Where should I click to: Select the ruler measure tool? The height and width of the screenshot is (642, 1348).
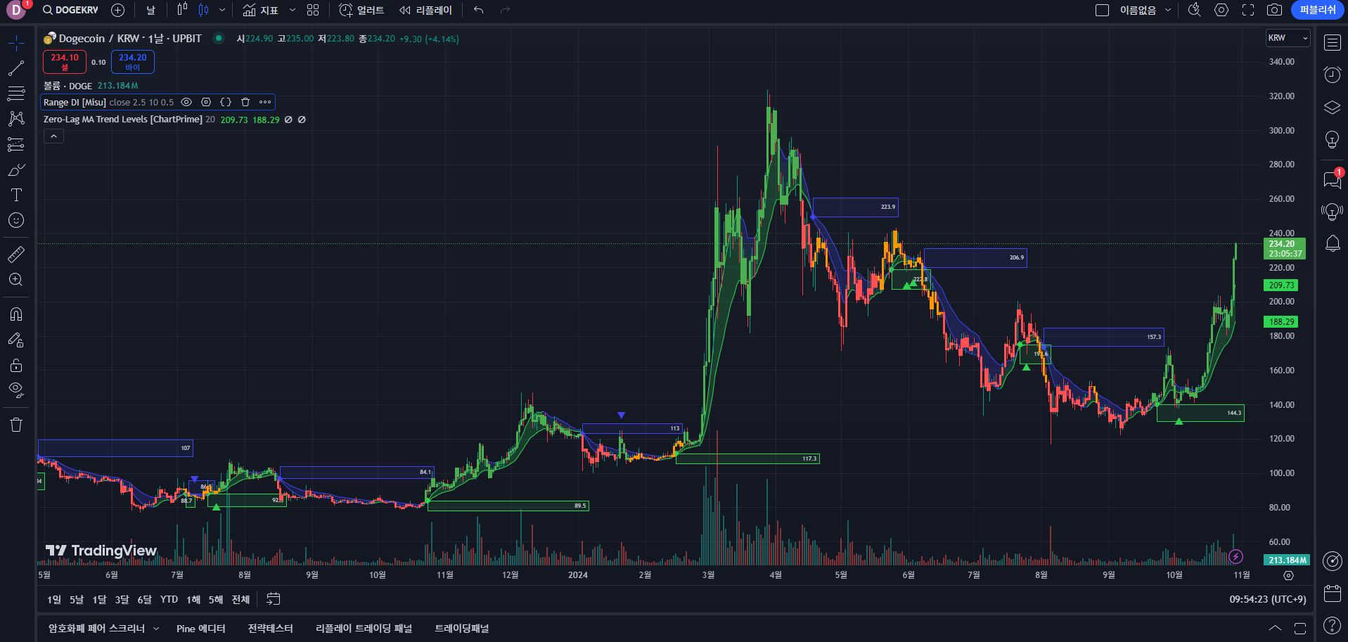click(16, 255)
